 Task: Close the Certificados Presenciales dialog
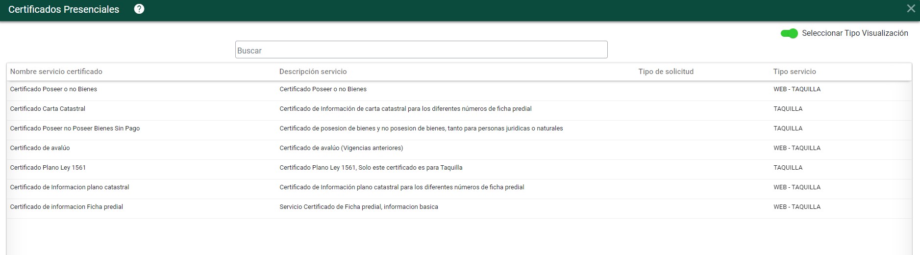click(x=911, y=9)
